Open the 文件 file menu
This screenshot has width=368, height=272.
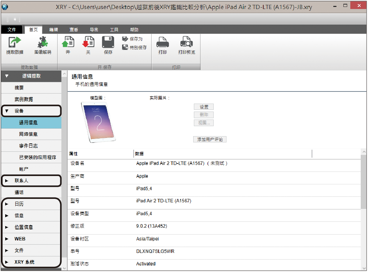point(12,29)
